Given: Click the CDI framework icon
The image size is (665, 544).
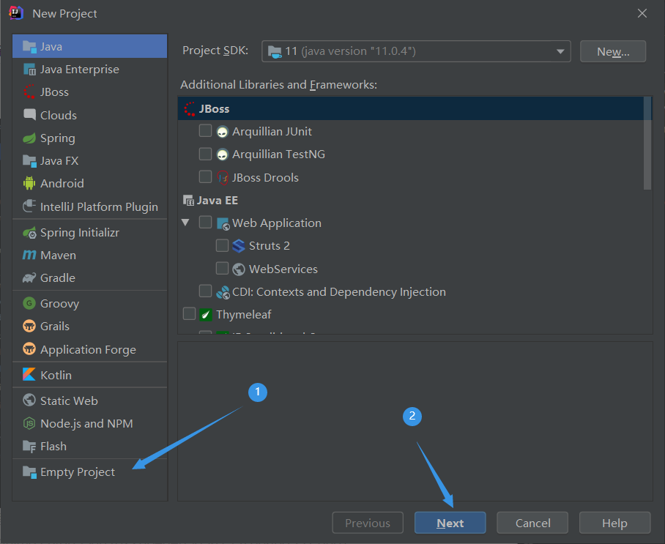Looking at the screenshot, I should click(x=223, y=292).
